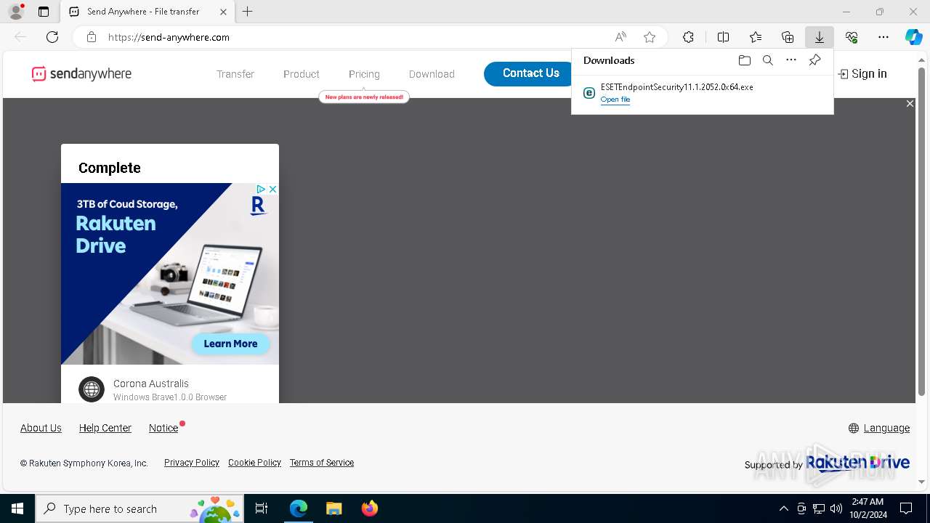Open the notification center icon
This screenshot has height=523, width=930.
tap(906, 508)
